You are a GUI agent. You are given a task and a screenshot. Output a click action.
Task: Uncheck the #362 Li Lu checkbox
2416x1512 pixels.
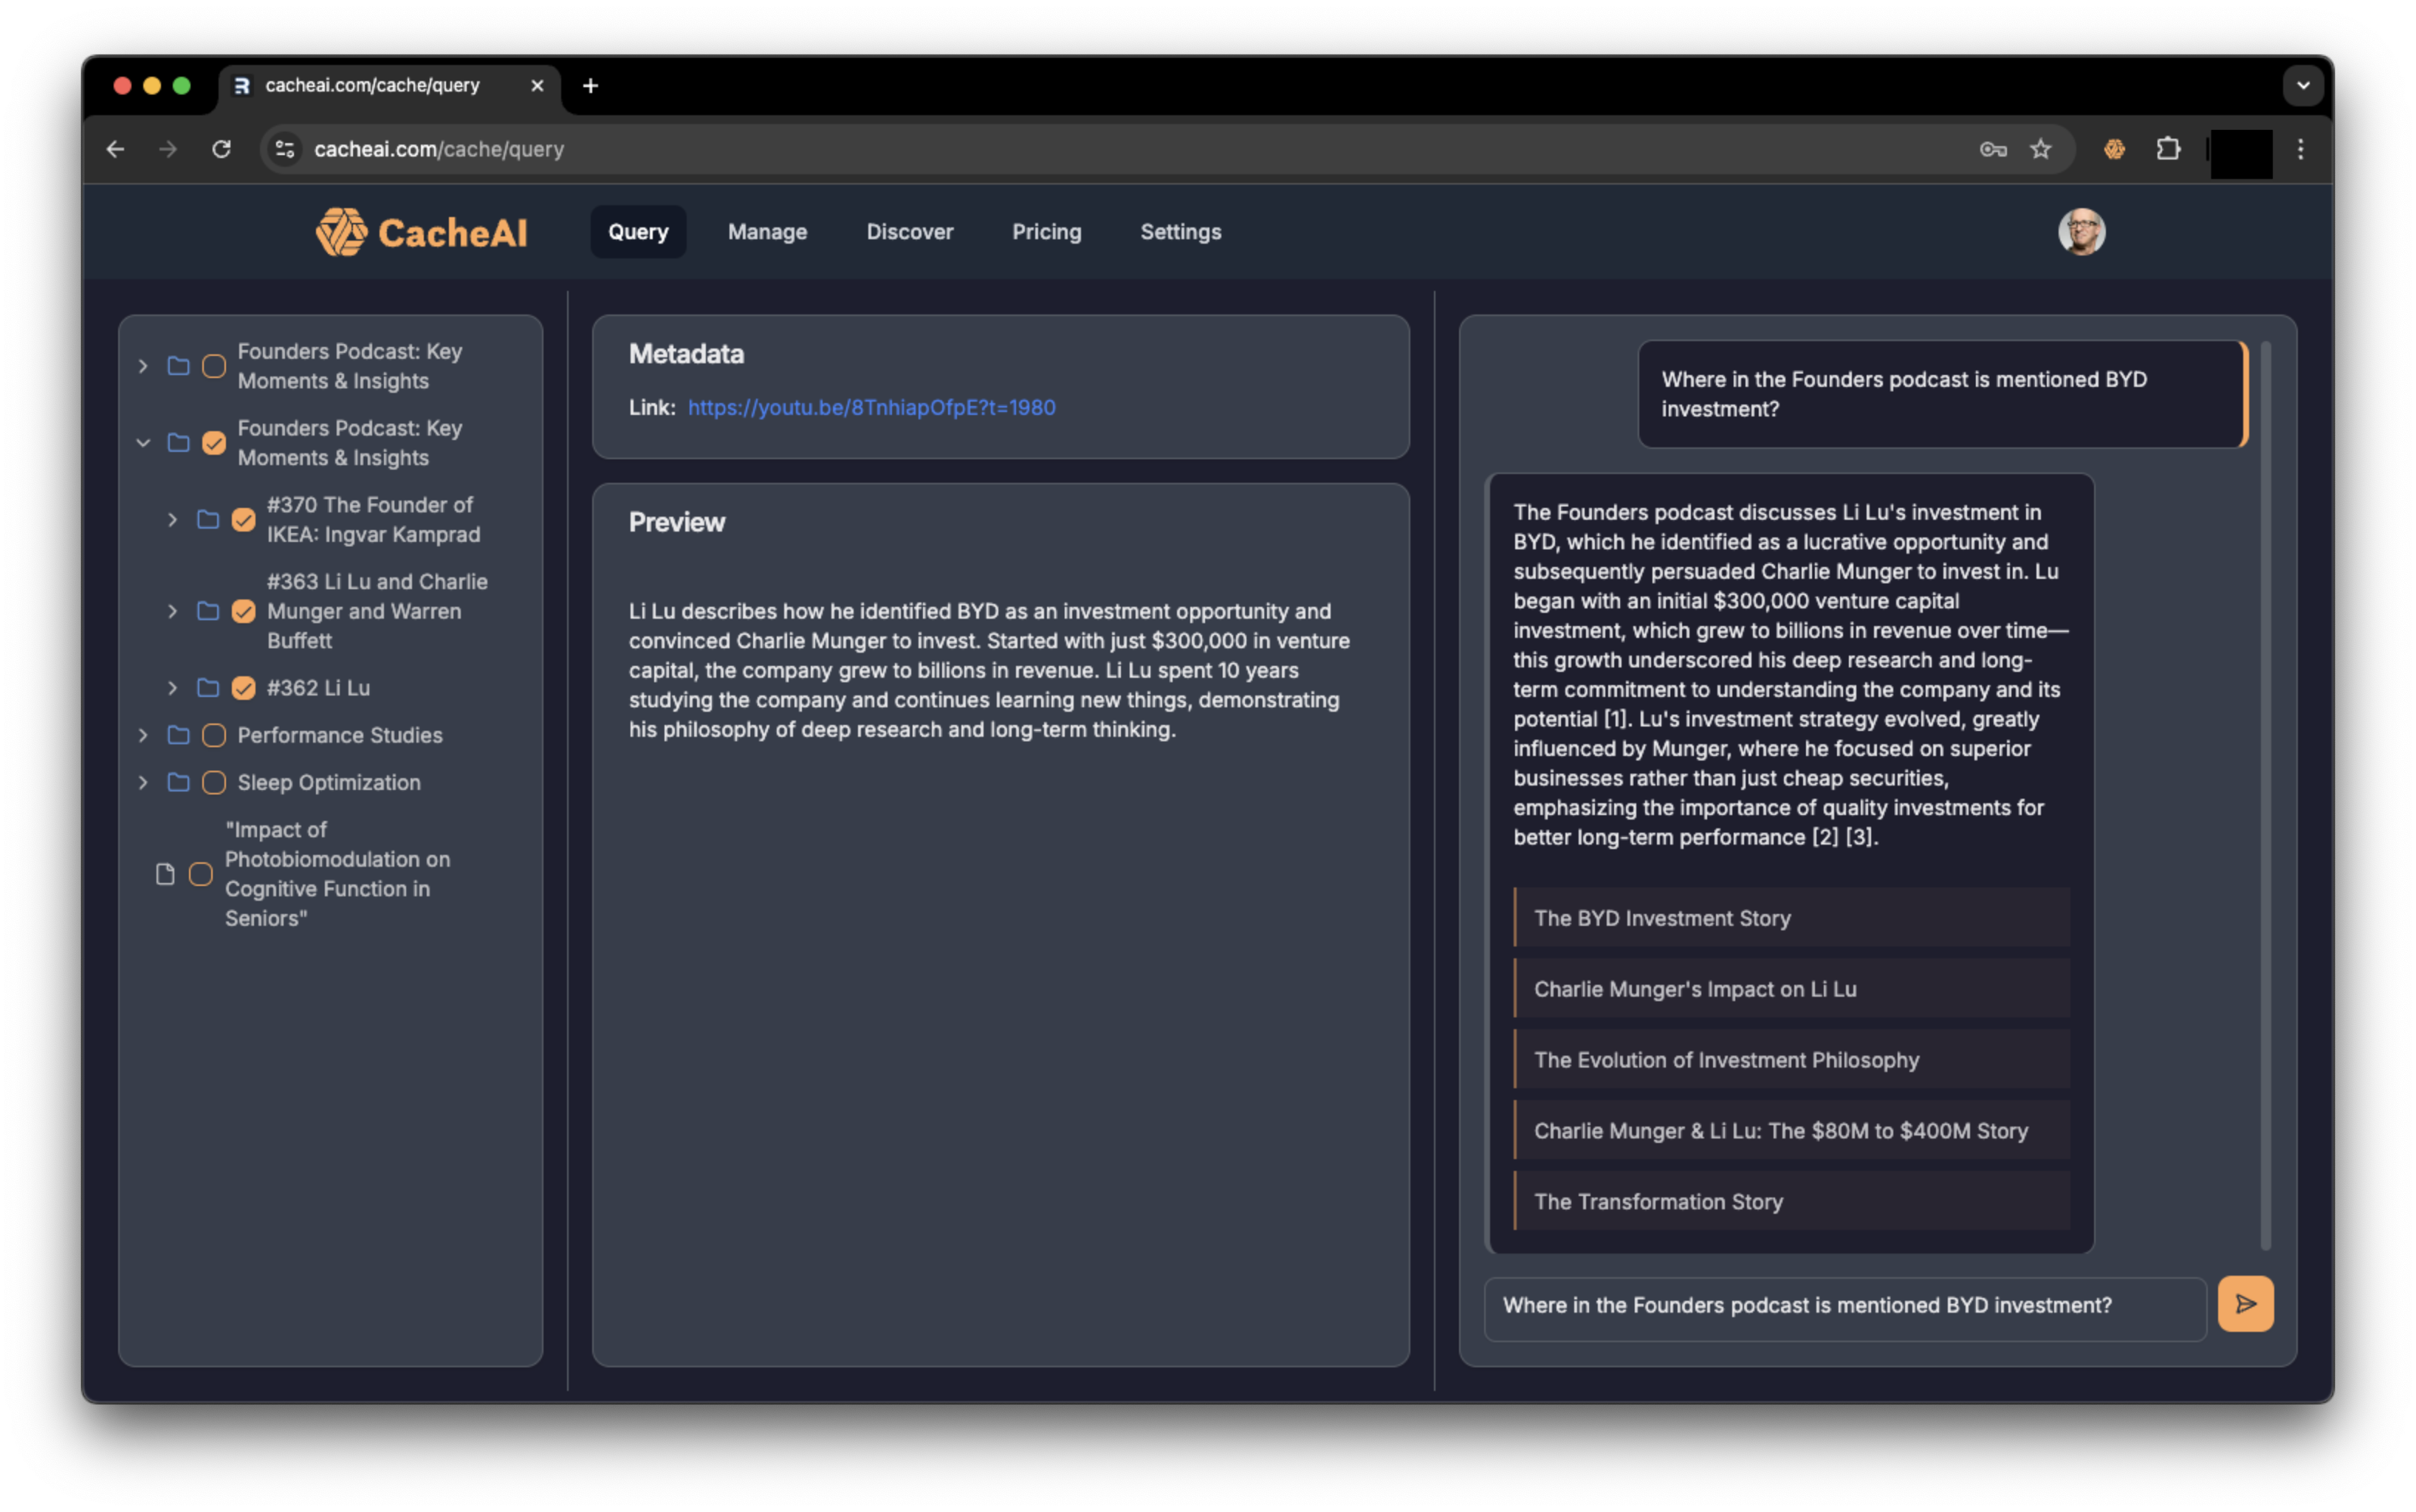point(243,688)
